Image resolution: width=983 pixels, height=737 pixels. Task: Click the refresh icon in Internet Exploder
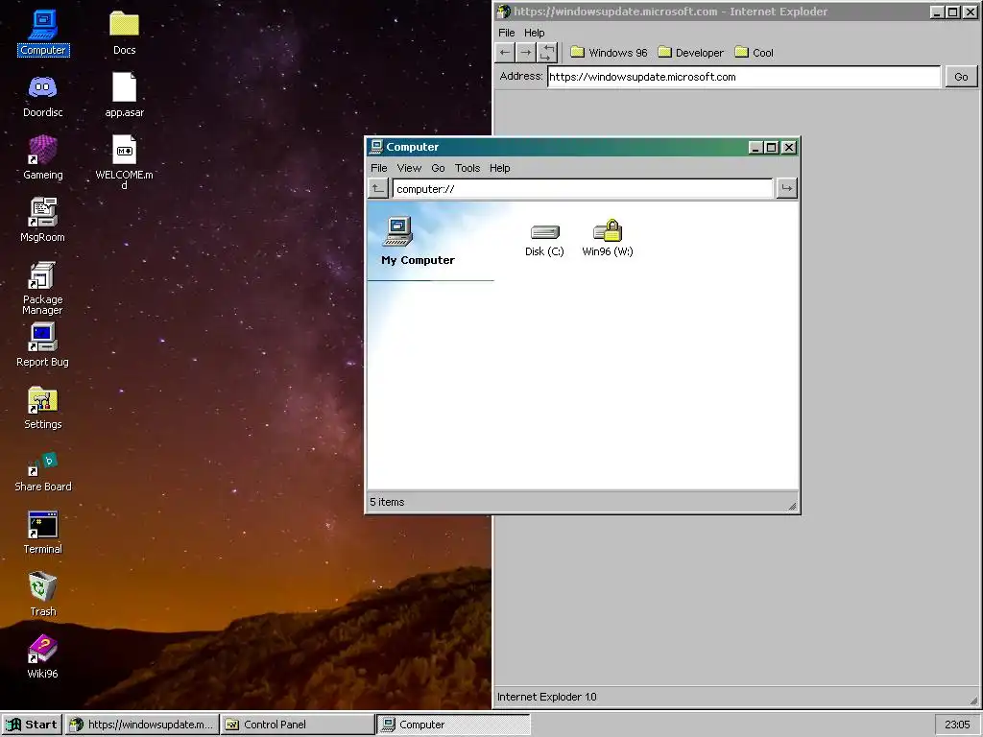[547, 53]
